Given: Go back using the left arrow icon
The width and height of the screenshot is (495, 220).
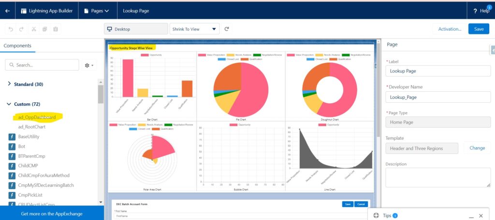Looking at the screenshot, I should (8, 11).
